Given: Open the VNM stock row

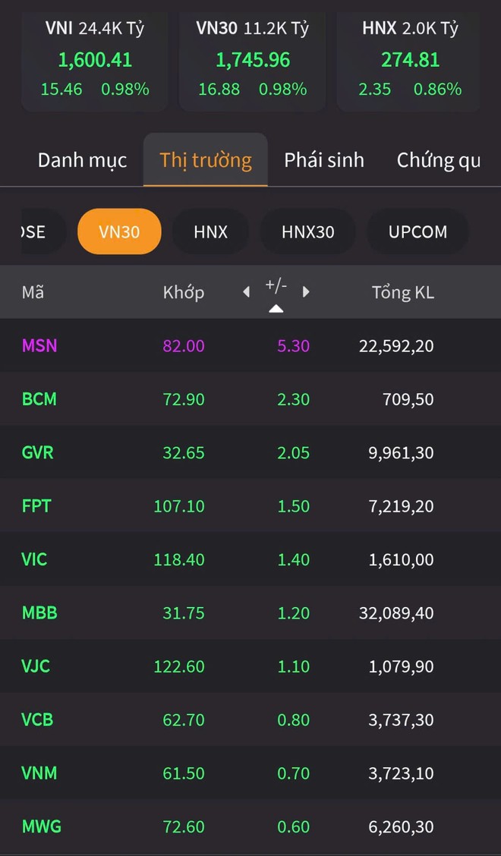Looking at the screenshot, I should (x=250, y=773).
